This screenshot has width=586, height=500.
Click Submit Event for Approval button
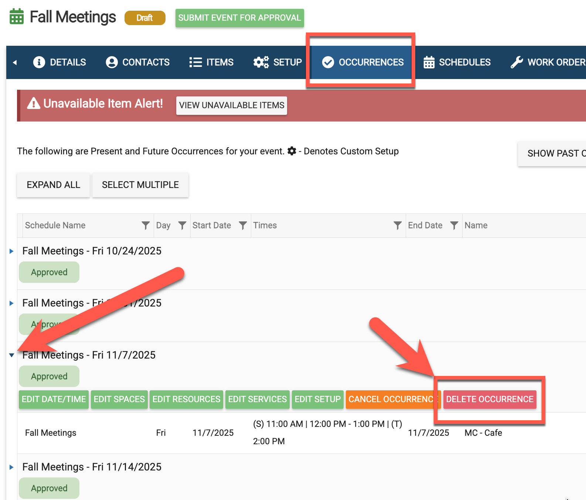[x=239, y=18]
